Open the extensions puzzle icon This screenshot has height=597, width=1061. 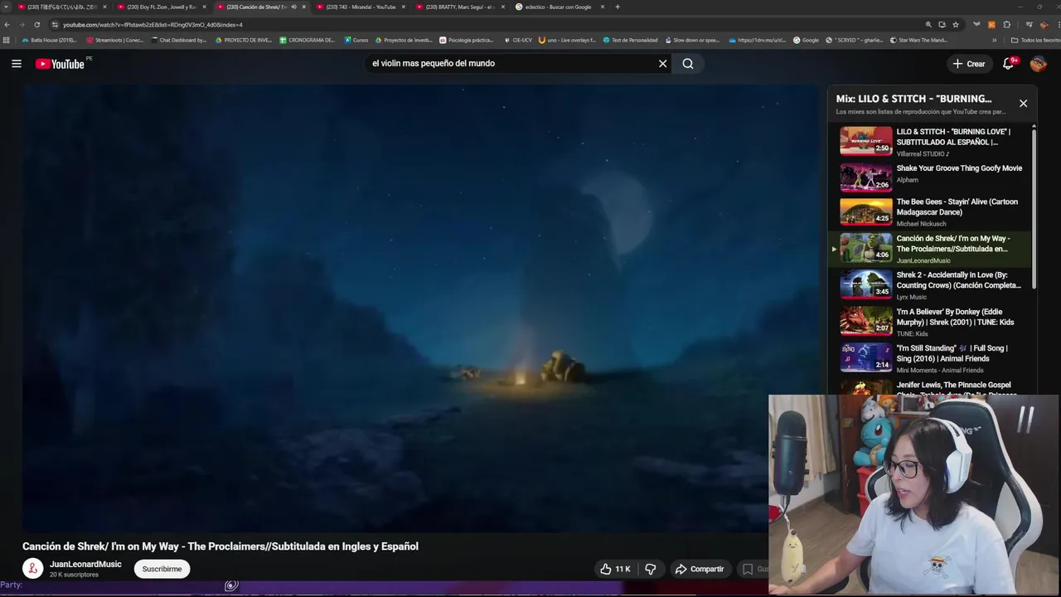(x=1007, y=25)
